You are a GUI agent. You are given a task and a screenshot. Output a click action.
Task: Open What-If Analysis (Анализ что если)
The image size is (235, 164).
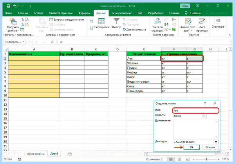click(x=188, y=25)
